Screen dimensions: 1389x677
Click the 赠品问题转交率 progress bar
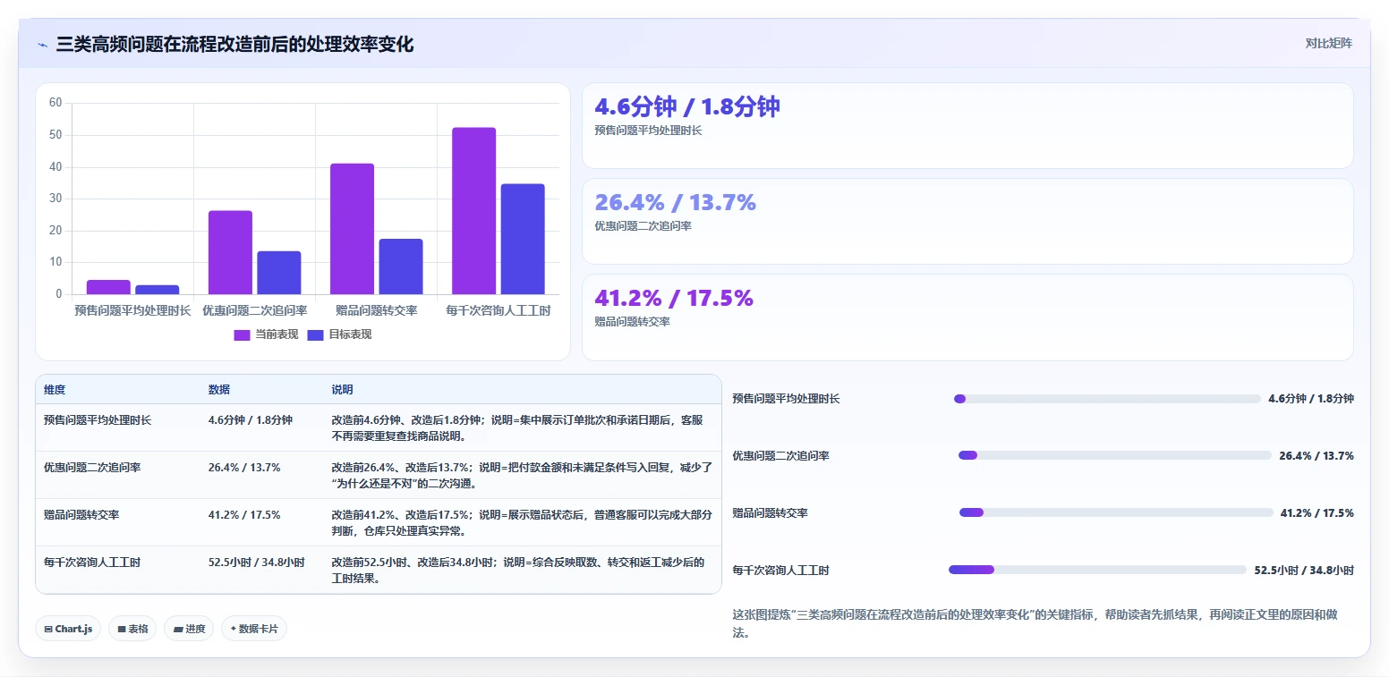[1116, 512]
